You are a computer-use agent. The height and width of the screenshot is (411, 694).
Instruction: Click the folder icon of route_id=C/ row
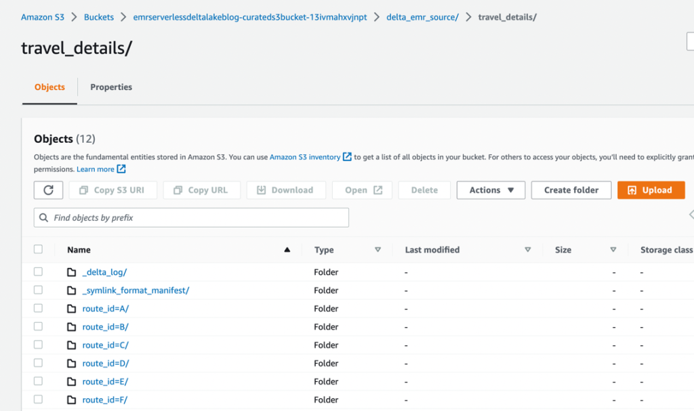tap(71, 345)
